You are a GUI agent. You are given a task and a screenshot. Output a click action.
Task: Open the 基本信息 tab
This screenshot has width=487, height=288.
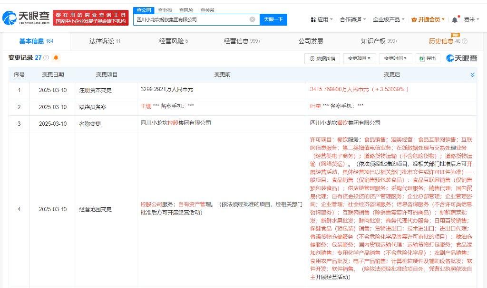point(36,41)
